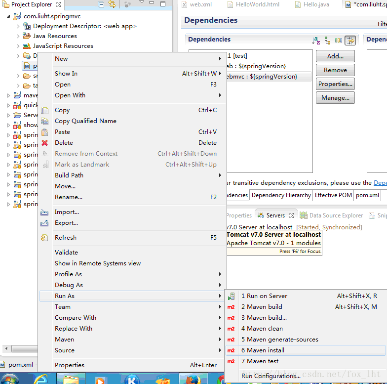Screen dimensions: 387x384
Task: Expand Java Resources node
Action: pyautogui.click(x=18, y=36)
